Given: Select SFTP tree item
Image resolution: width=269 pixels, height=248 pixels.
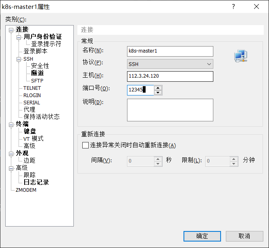Looking at the screenshot, I should [37, 81].
